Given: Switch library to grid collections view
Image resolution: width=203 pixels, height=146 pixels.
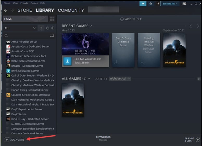Looking at the screenshot, I should click(52, 19).
